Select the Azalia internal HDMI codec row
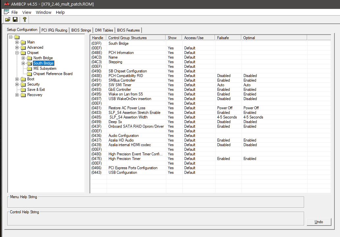The width and height of the screenshot is (340, 237). pos(210,145)
